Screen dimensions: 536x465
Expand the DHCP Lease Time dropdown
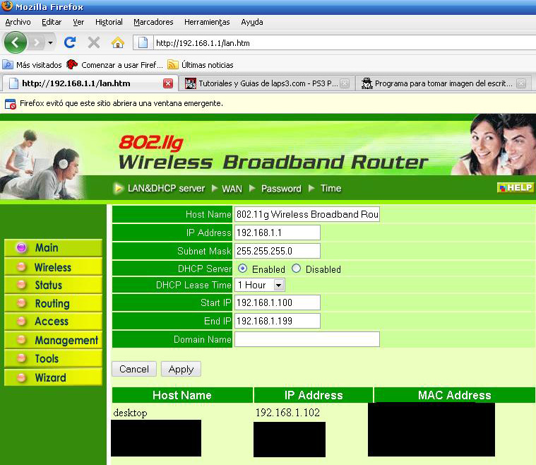click(278, 285)
